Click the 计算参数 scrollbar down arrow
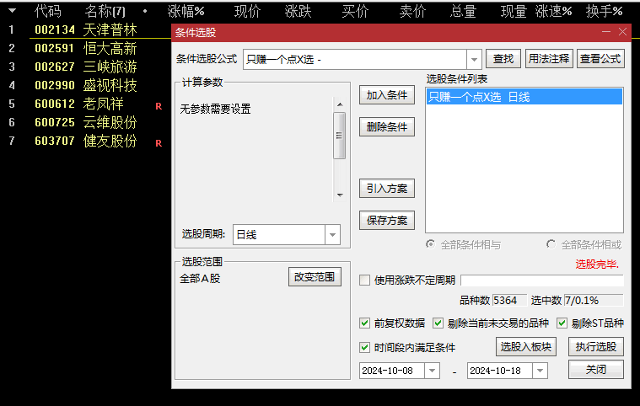 [340, 195]
